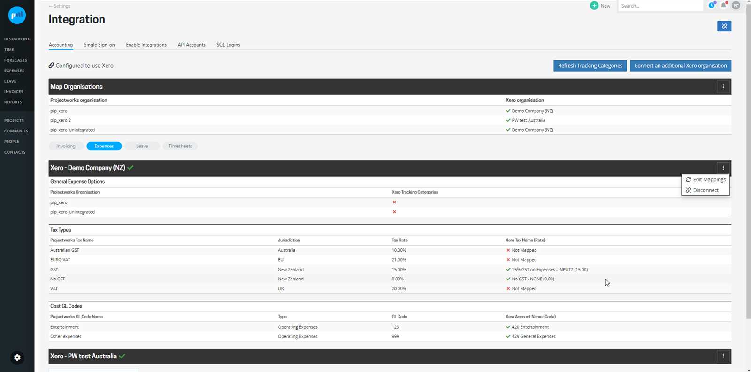
Task: Click the '21.00%' tax rate value
Action: point(398,260)
